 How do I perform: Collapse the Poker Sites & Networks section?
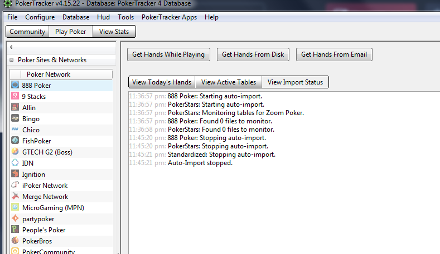12,60
